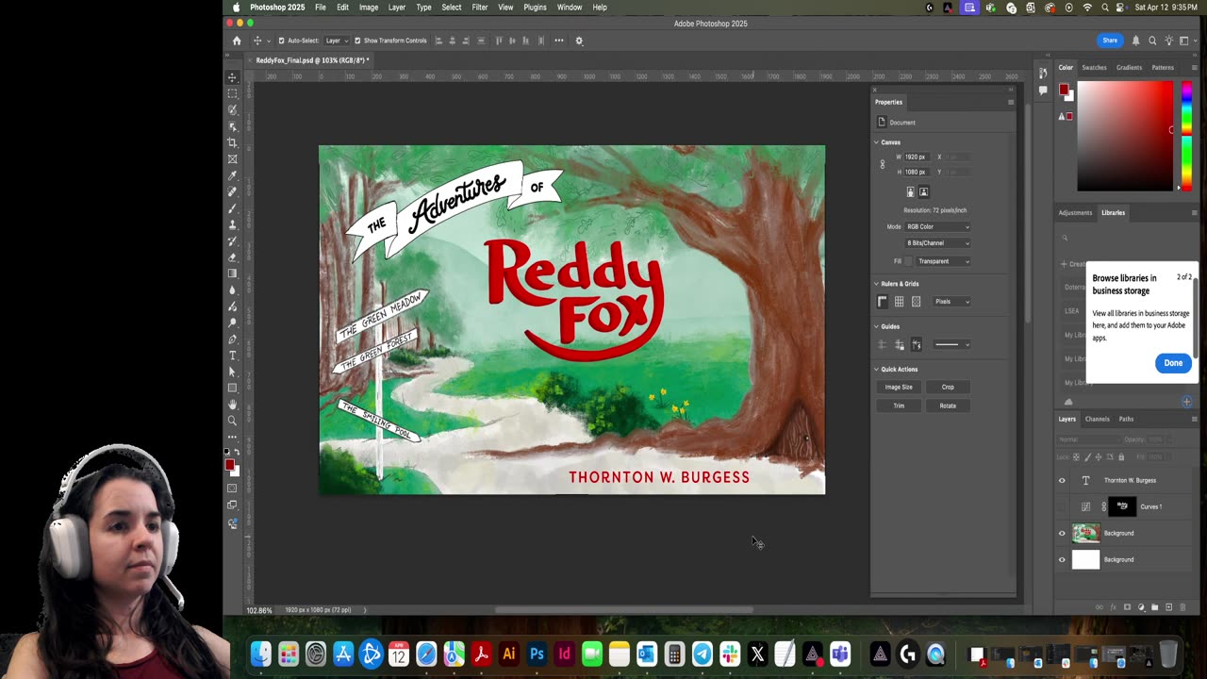Open the Plugins menu
Viewport: 1207px width, 679px height.
coord(535,7)
